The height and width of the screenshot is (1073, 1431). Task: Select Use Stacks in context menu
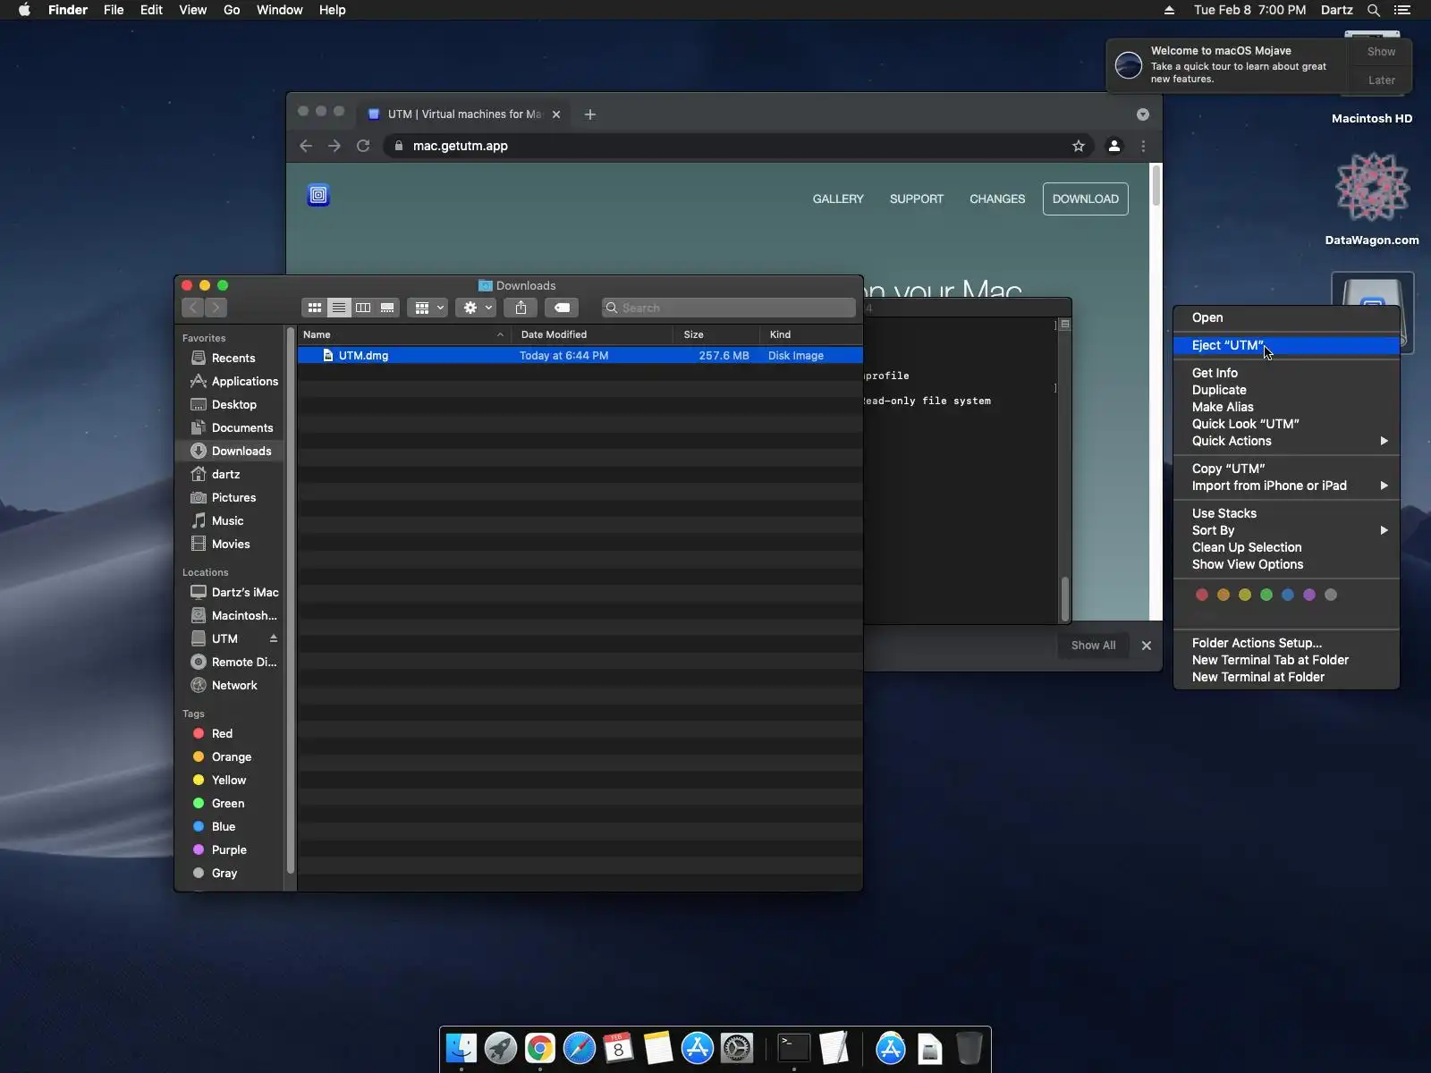(1286, 513)
